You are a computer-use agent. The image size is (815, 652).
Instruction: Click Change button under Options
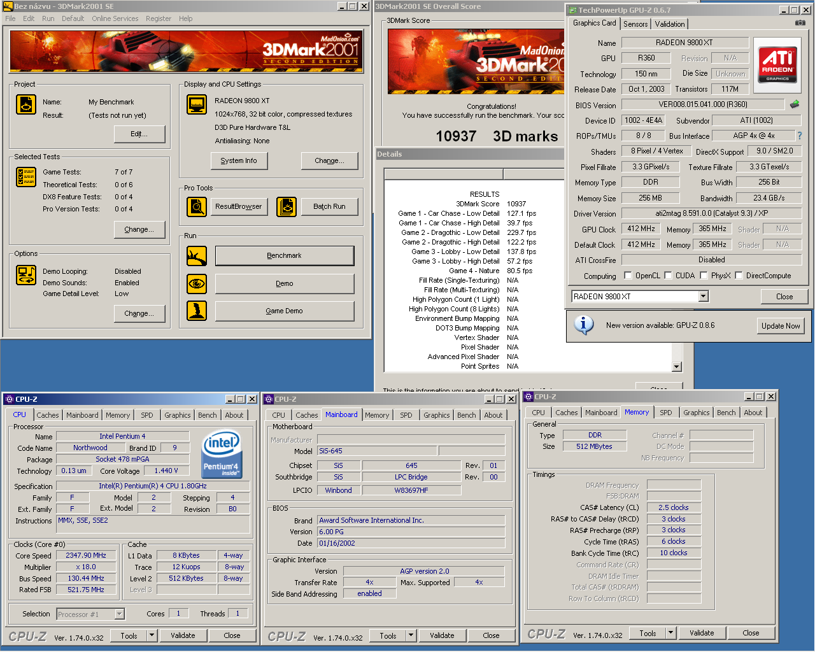coord(139,313)
